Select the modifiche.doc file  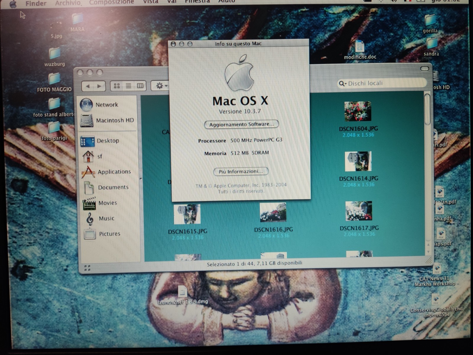360,49
